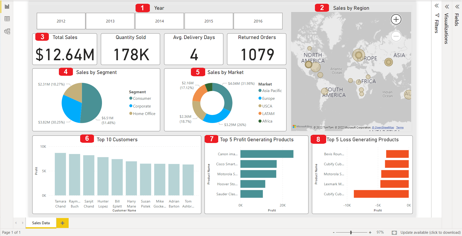Collapse the Visualizations pane

[447, 7]
